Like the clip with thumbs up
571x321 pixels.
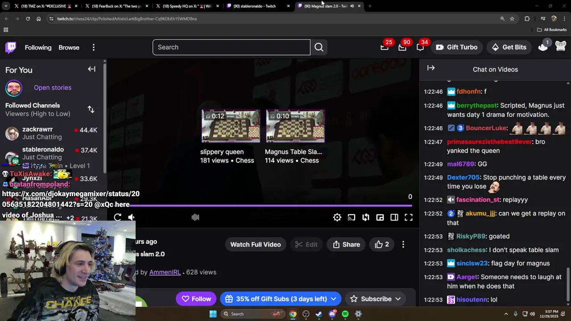(x=382, y=244)
